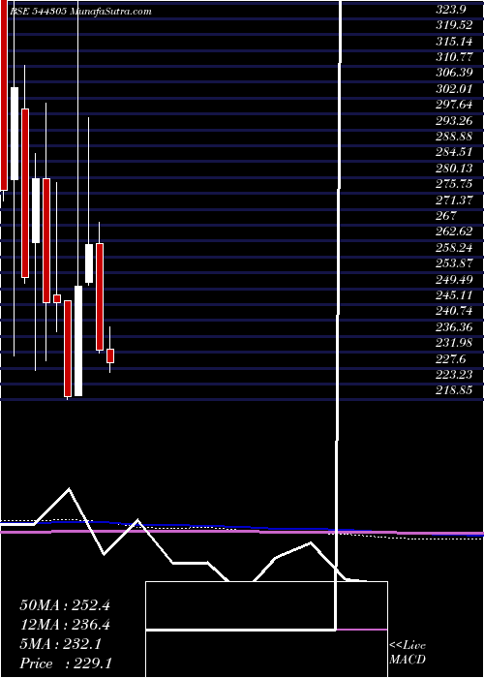Click the 323.9 price axis label
Screen dimensions: 484x678
450,12
